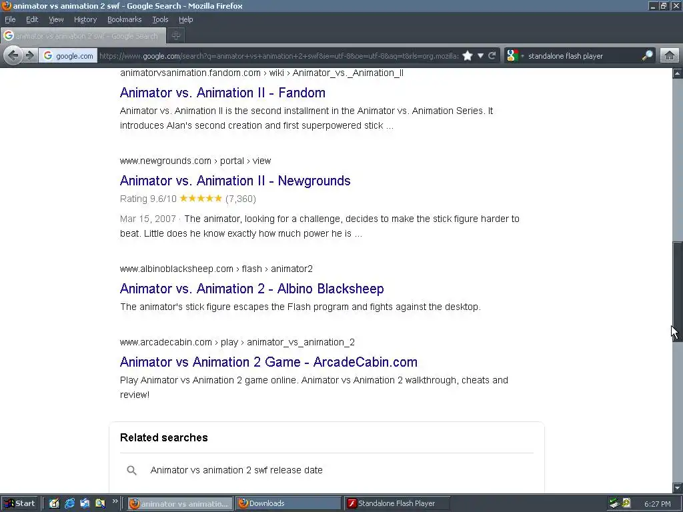
Task: Open the Bookmarks menu
Action: coord(125,19)
